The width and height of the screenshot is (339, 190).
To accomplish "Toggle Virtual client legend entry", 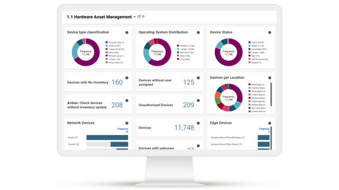I will click(114, 62).
